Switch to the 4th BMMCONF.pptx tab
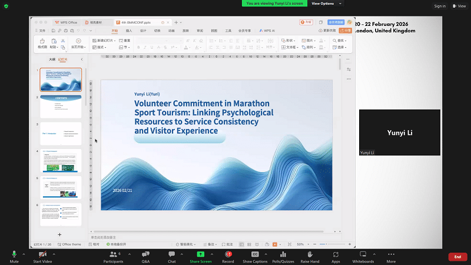 coord(136,22)
